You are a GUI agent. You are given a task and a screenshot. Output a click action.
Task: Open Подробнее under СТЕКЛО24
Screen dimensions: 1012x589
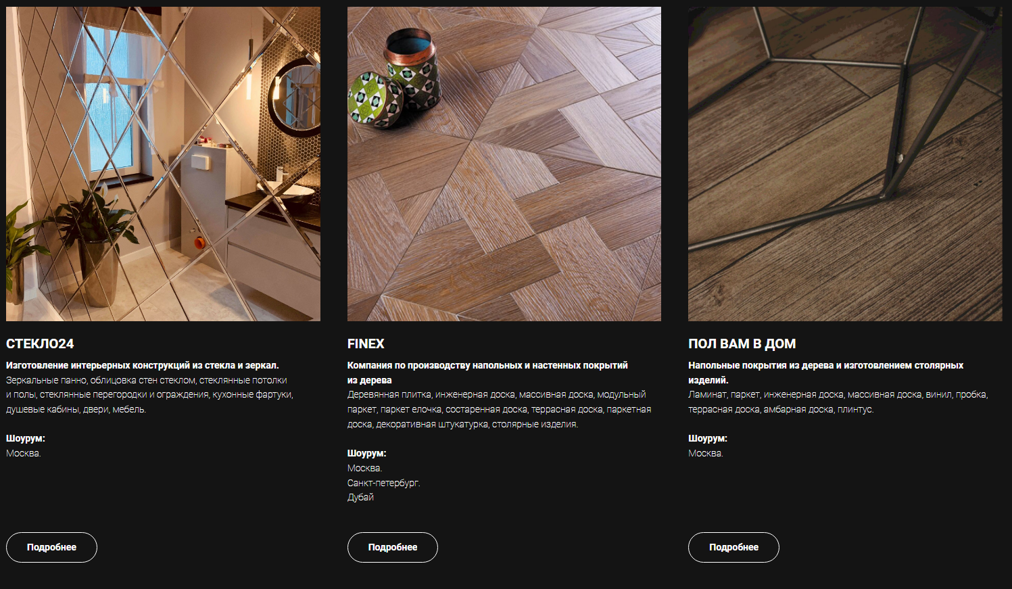click(51, 547)
